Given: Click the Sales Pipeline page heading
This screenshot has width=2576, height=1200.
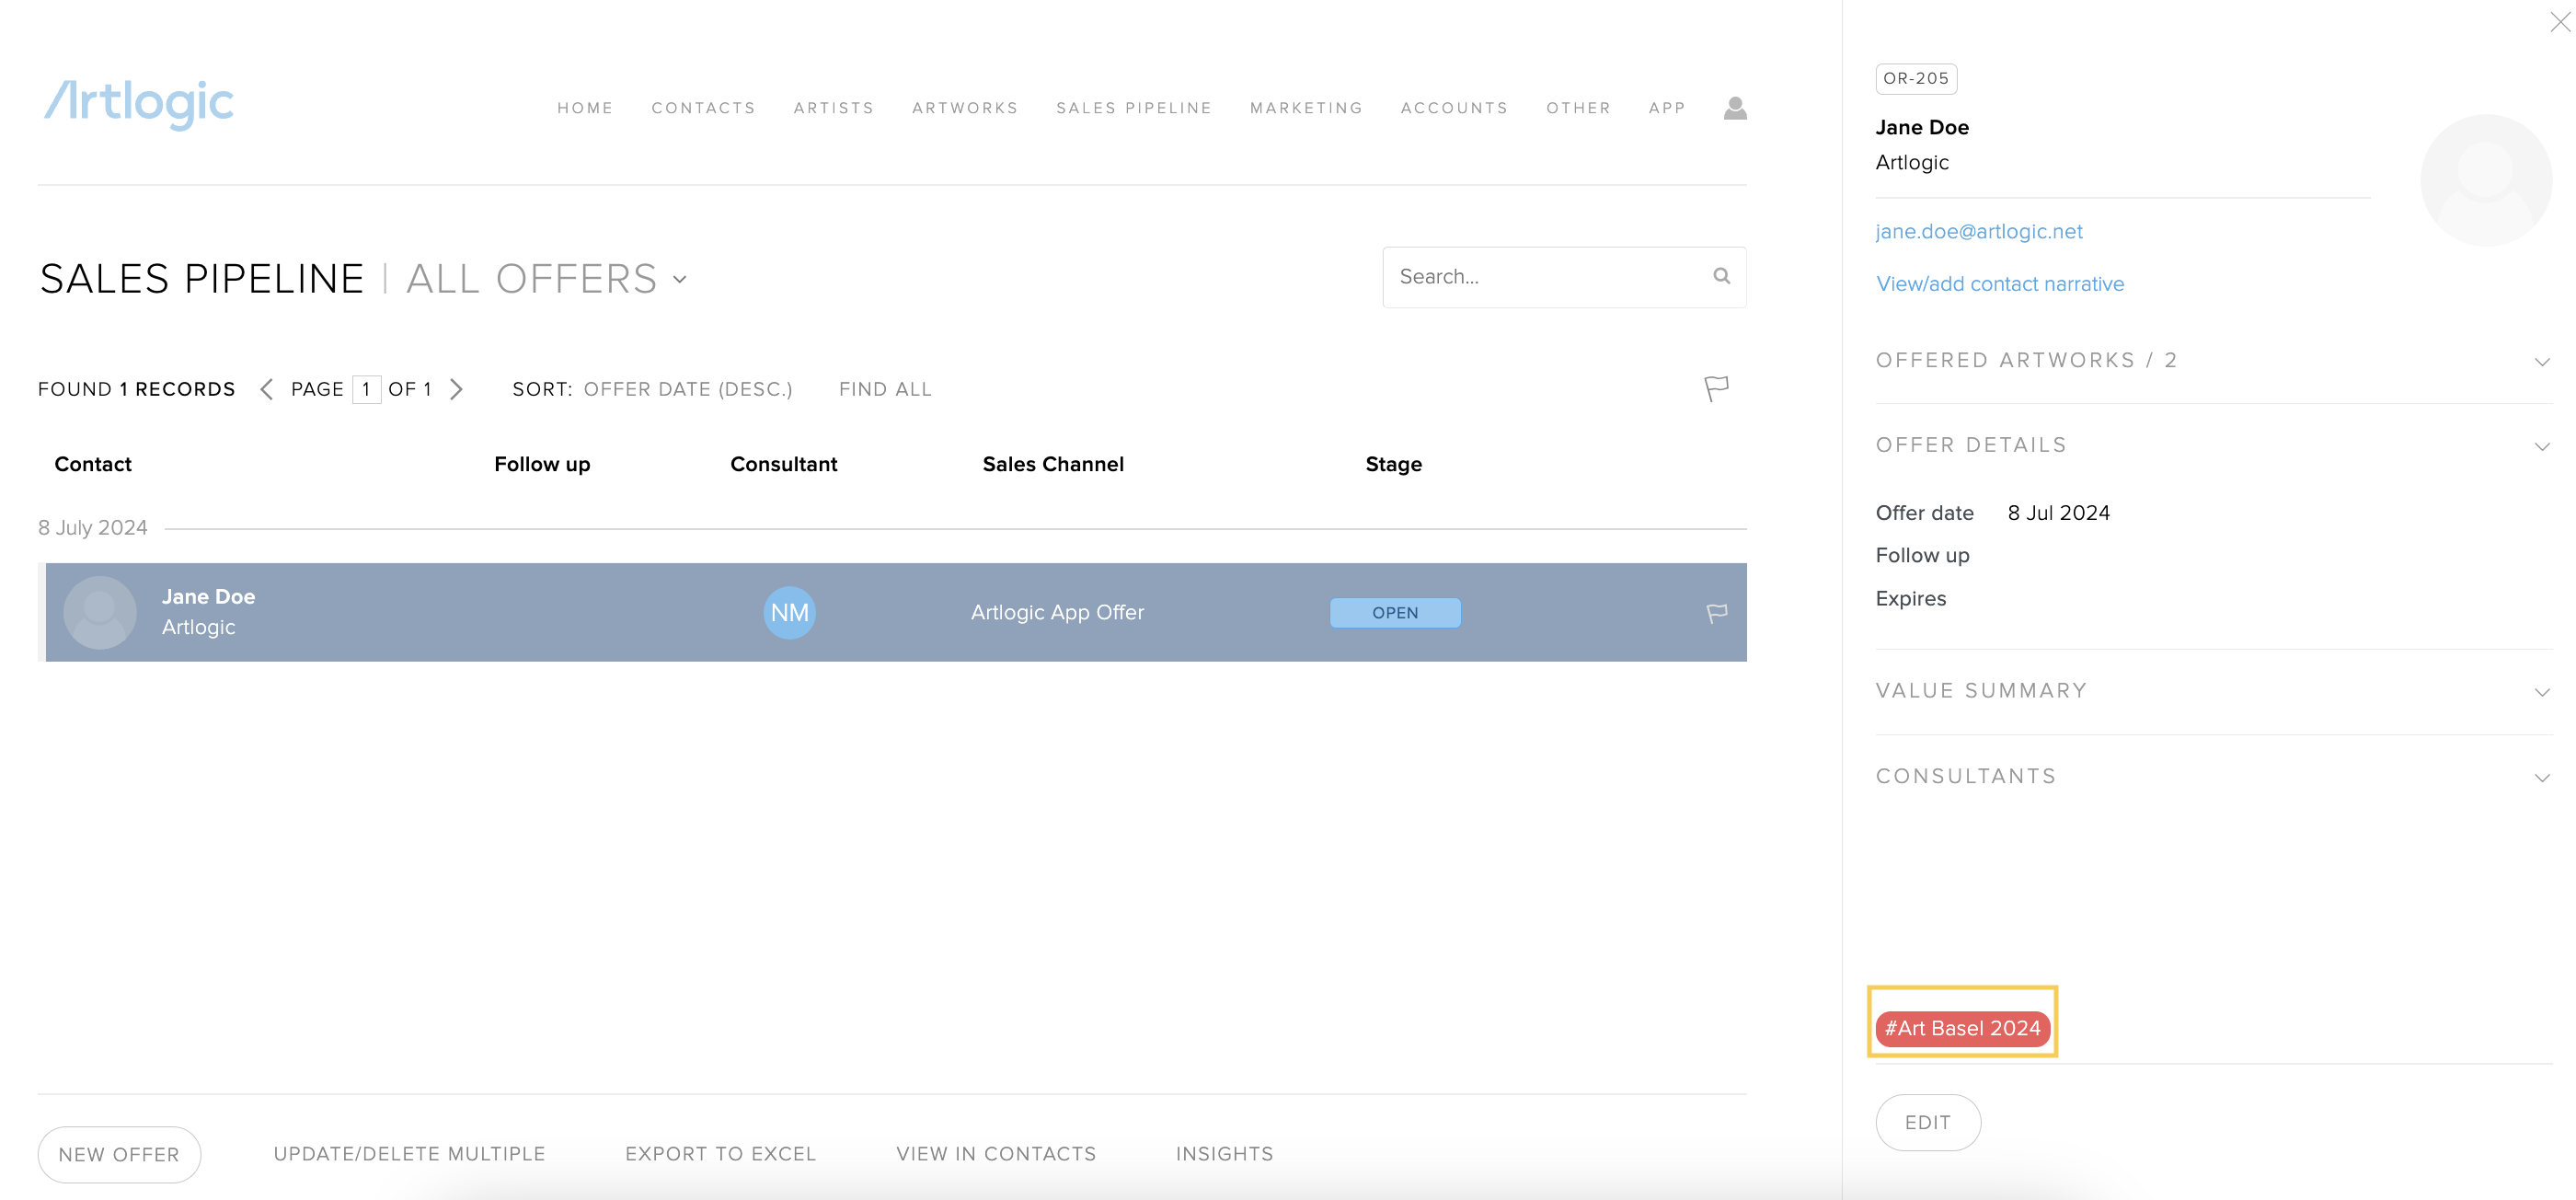Looking at the screenshot, I should [x=202, y=279].
